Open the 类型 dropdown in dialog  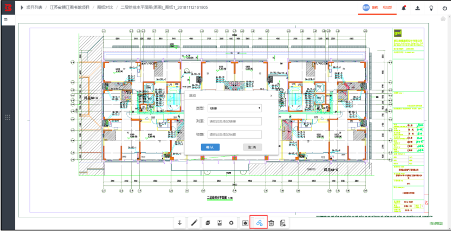point(235,108)
